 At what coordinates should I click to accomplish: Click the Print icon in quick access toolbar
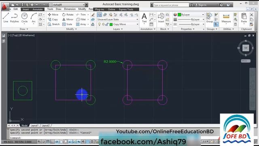click(x=32, y=5)
